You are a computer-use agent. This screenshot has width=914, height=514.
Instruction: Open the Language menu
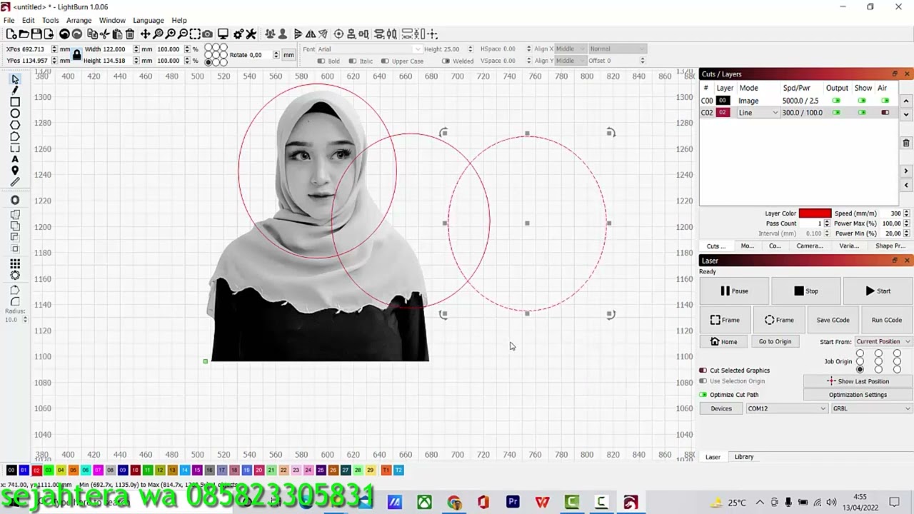(x=149, y=21)
